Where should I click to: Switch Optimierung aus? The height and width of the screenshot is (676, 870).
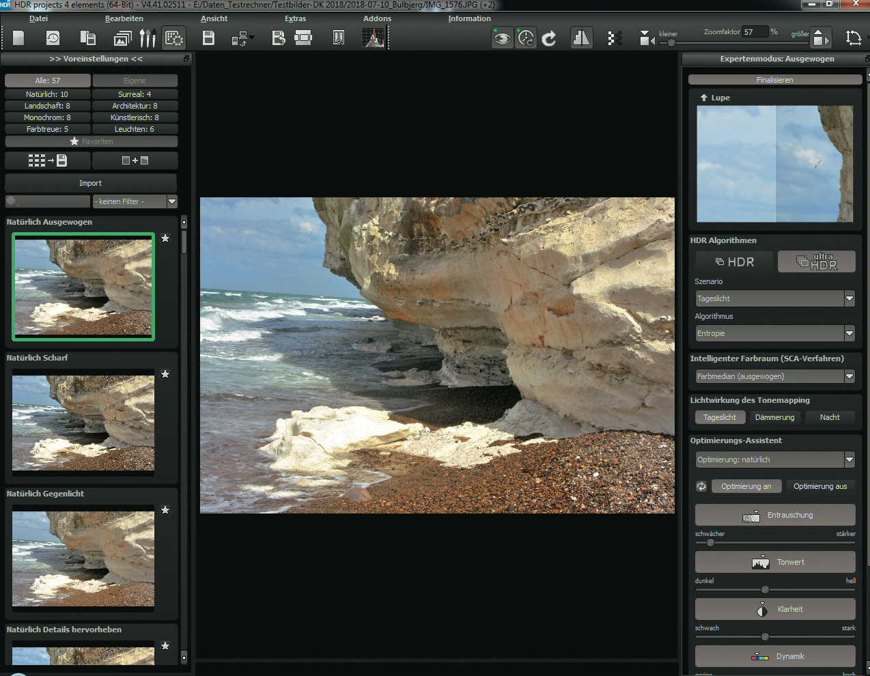tap(819, 486)
